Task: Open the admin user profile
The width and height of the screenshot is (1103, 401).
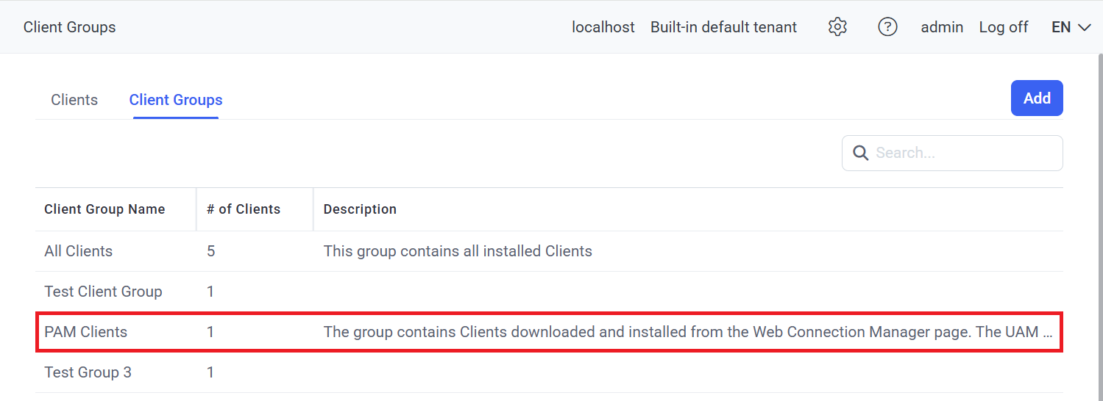Action: [941, 27]
